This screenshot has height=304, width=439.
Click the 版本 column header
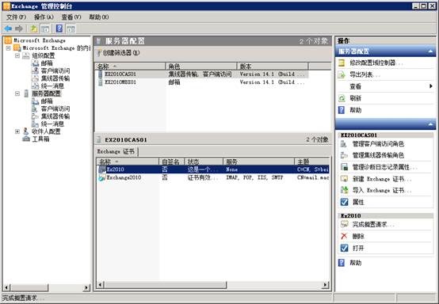(273, 66)
